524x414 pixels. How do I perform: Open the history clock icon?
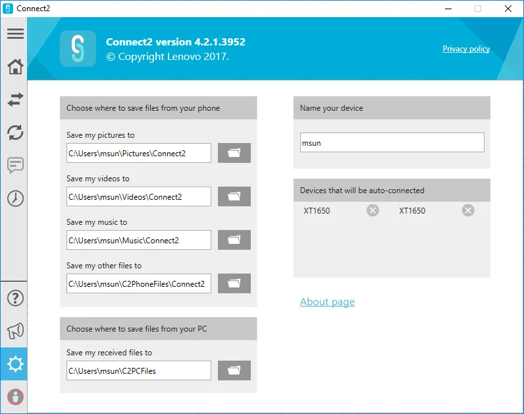click(x=15, y=198)
